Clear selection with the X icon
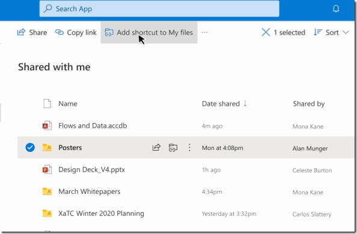Screen dimensions: 357x234 click(266, 32)
